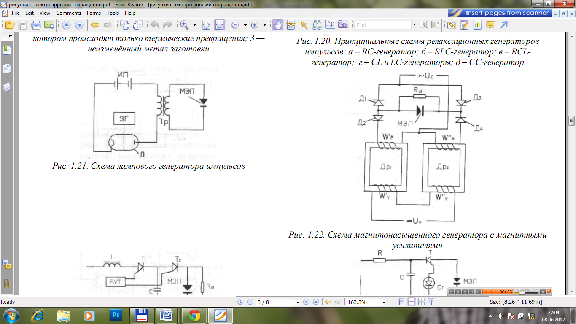
Task: Go to next page in status bar
Action: pos(307,302)
